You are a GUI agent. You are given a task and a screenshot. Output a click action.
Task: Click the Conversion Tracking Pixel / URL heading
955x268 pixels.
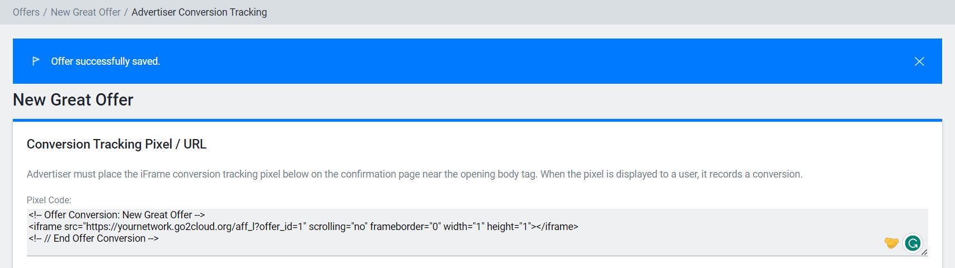pos(116,144)
